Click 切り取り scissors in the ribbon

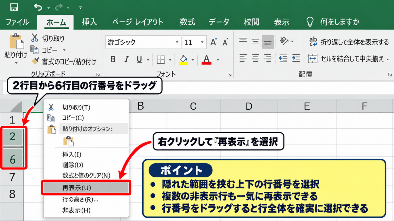48,38
